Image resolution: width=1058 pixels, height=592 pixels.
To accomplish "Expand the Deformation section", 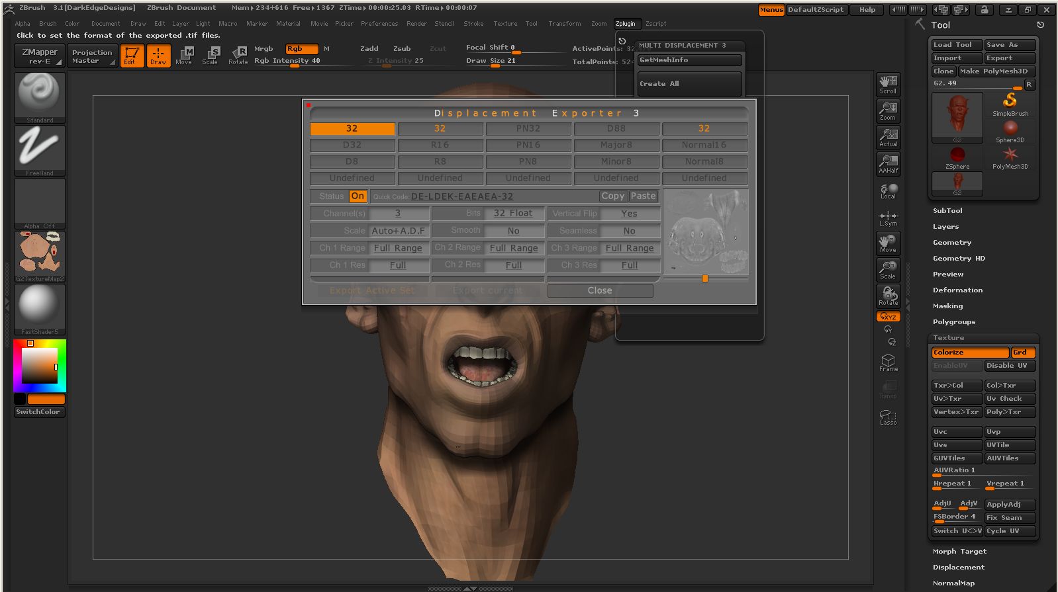I will (x=957, y=290).
